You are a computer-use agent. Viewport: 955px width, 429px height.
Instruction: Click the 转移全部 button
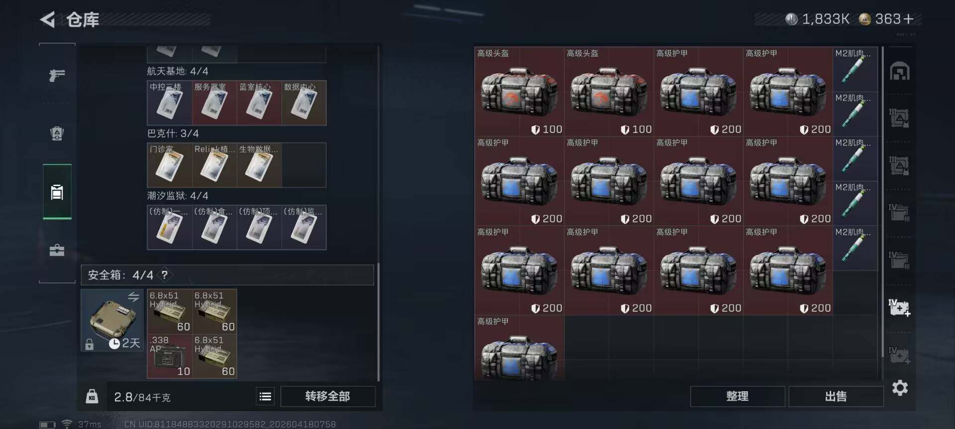point(328,396)
